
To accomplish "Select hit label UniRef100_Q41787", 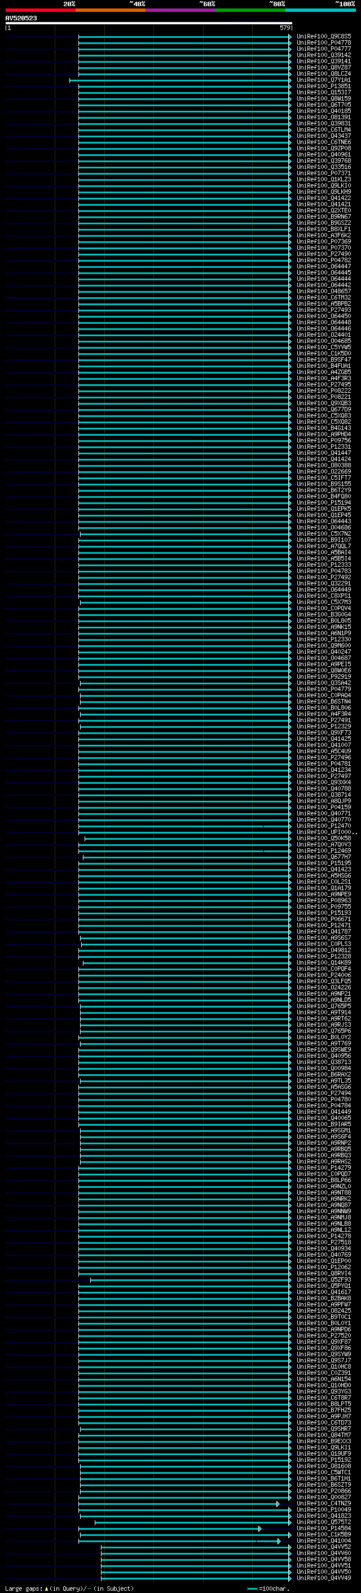I will tap(323, 931).
